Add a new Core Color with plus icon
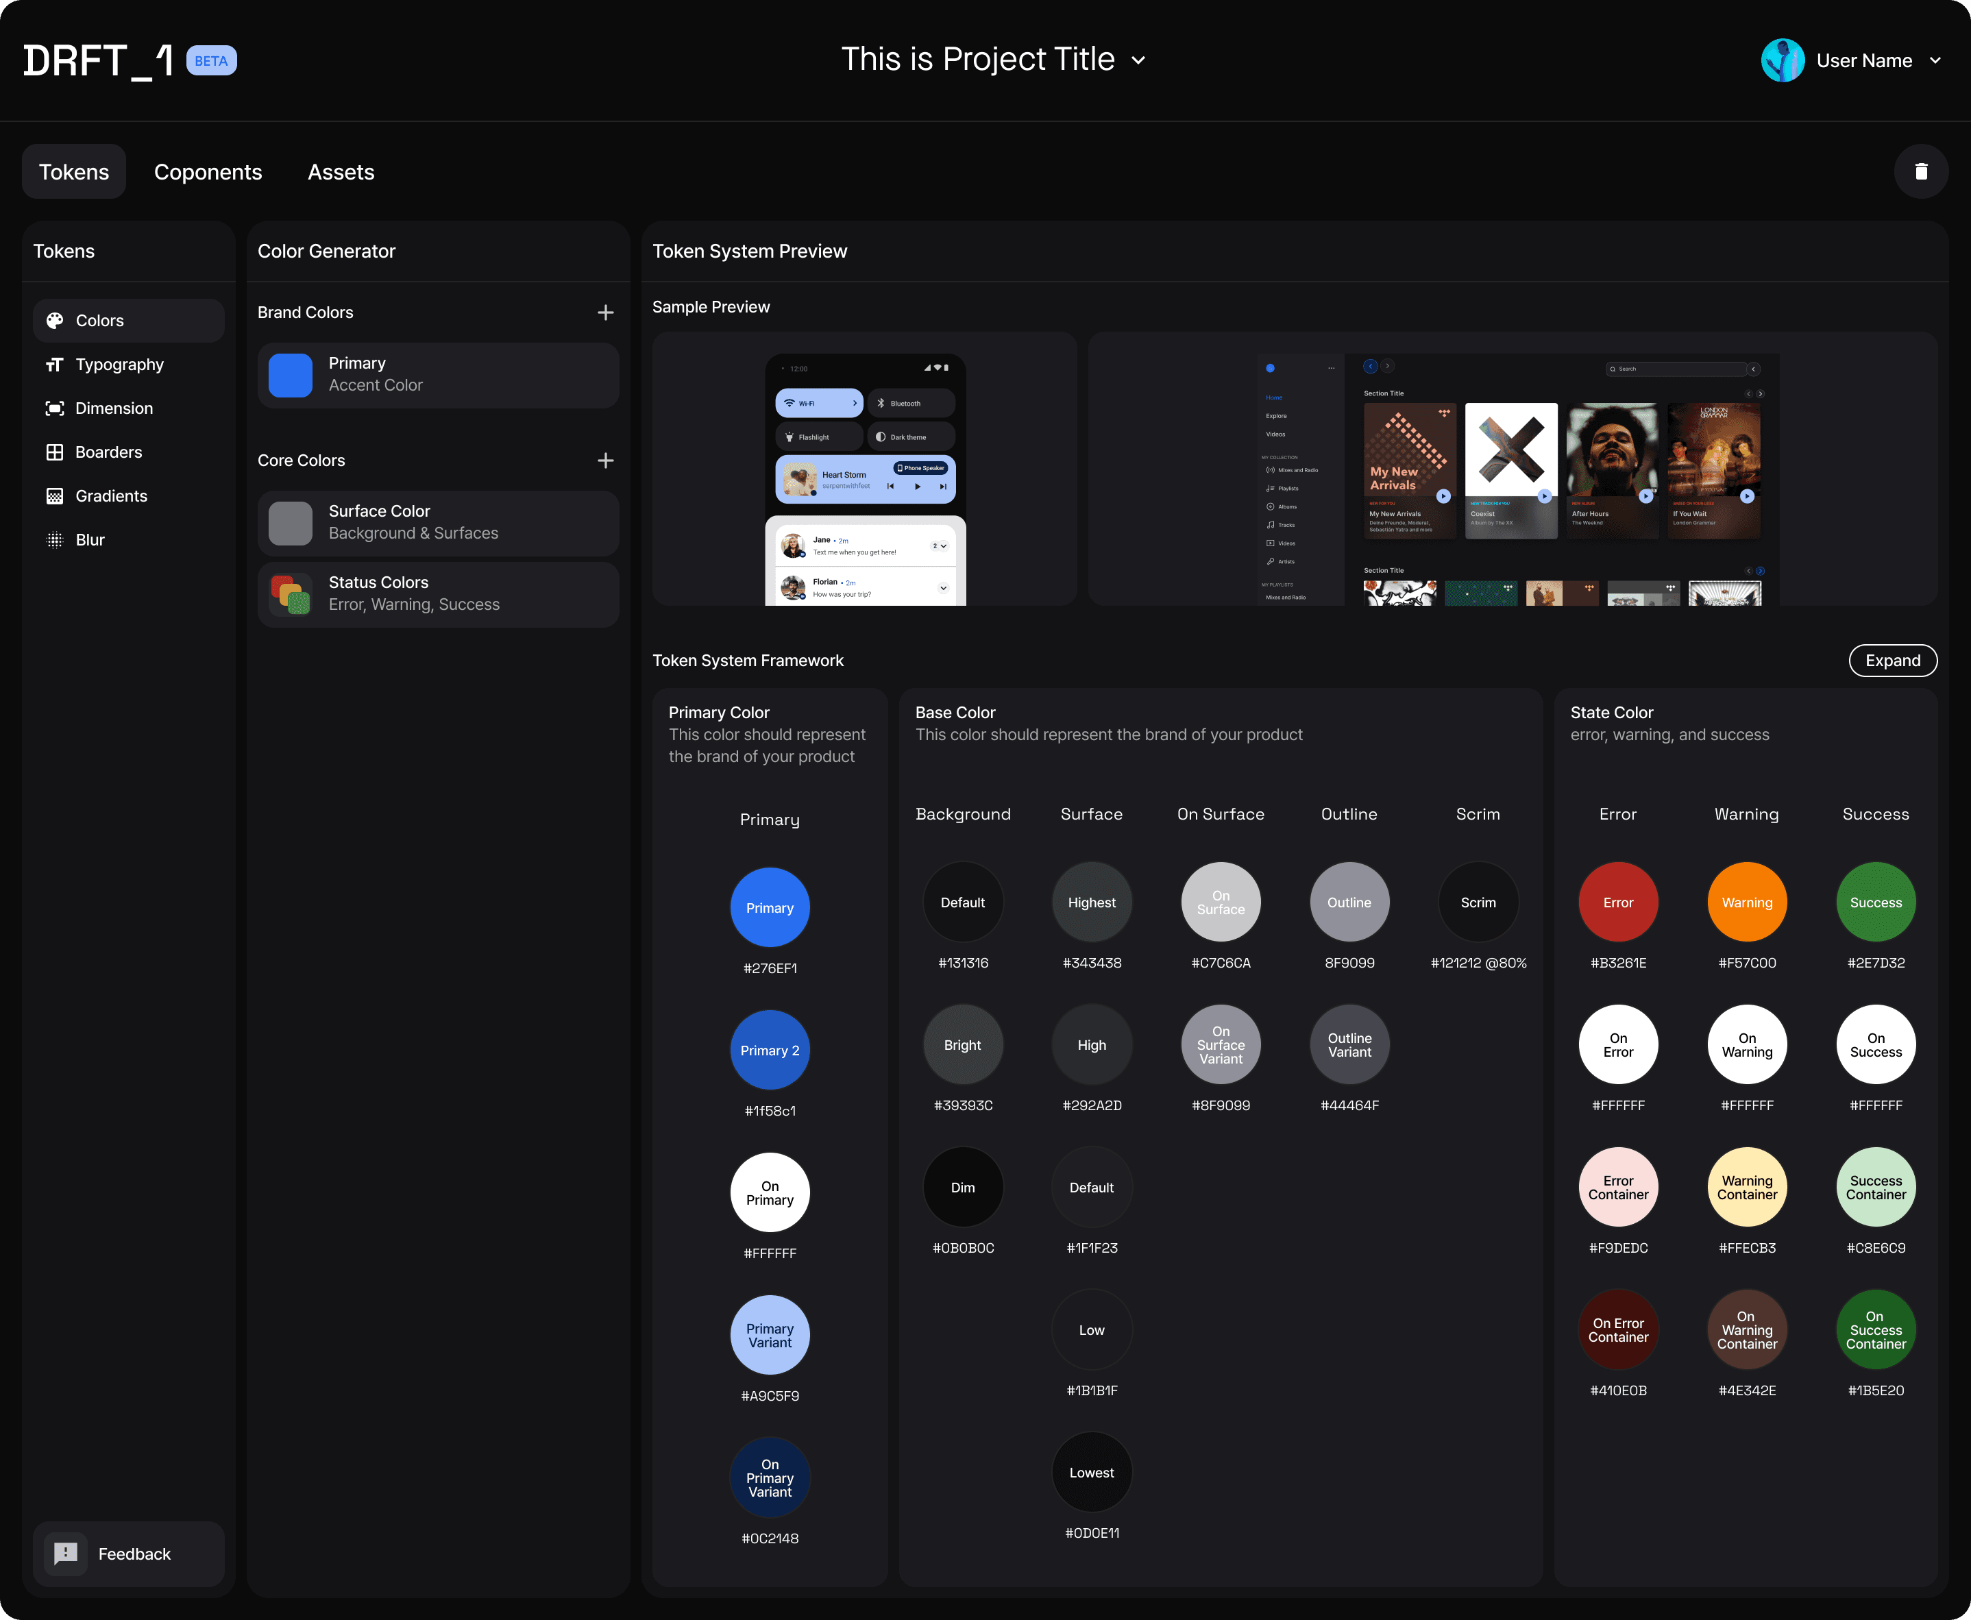 606,460
